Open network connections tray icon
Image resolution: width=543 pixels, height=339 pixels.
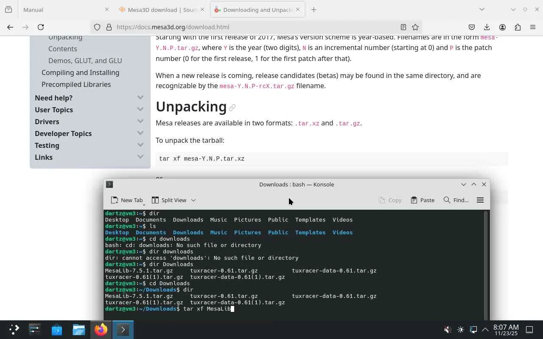pyautogui.click(x=473, y=330)
